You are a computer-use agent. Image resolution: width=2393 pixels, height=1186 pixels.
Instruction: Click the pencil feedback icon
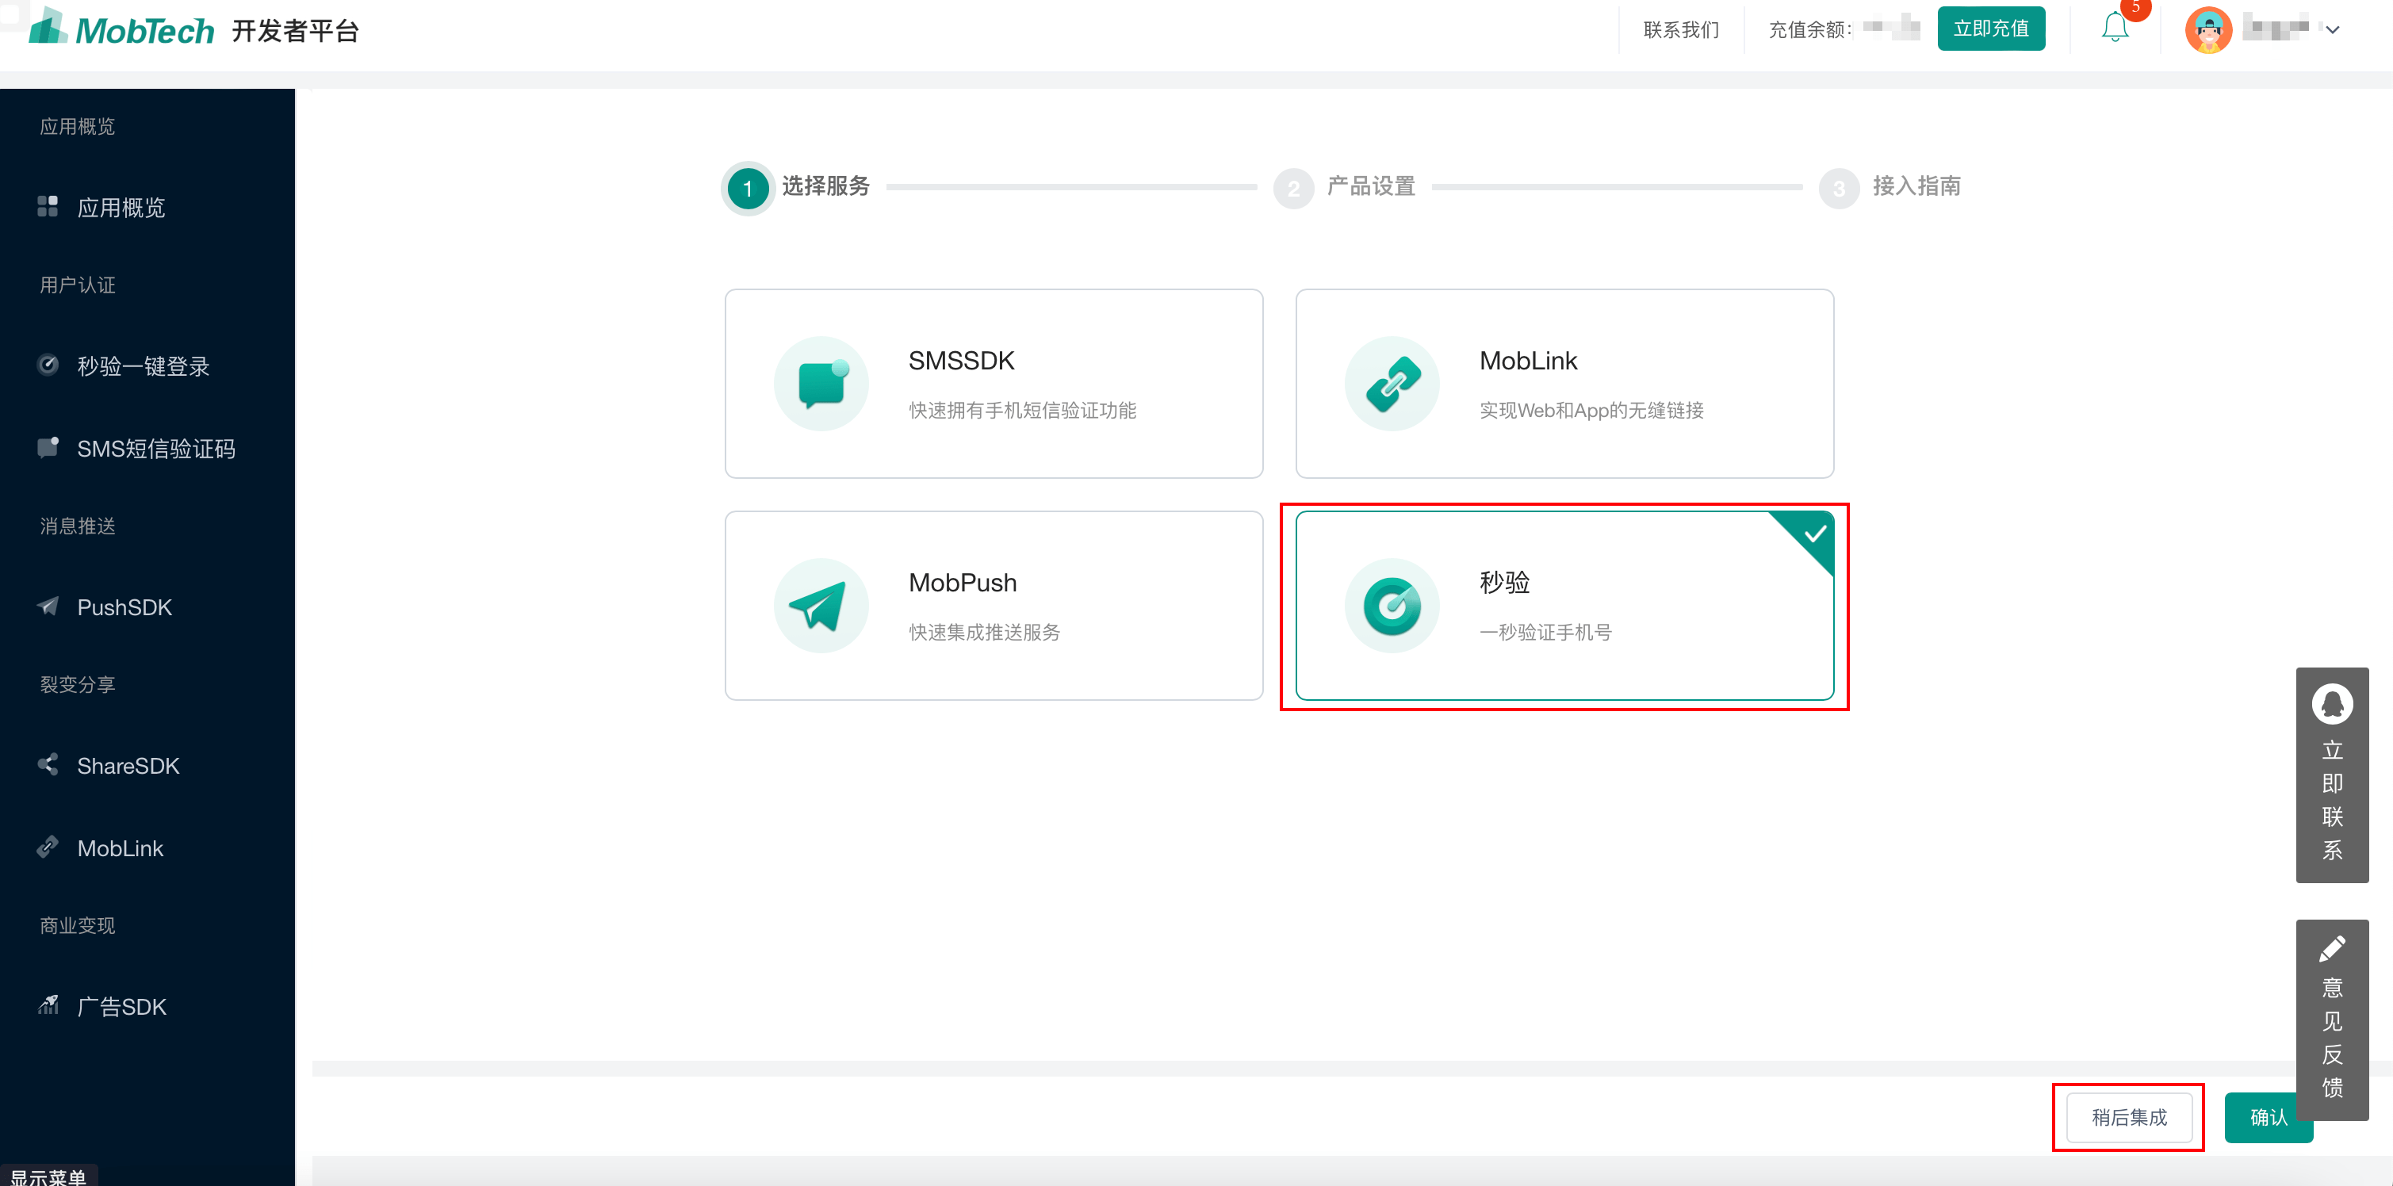[x=2331, y=948]
